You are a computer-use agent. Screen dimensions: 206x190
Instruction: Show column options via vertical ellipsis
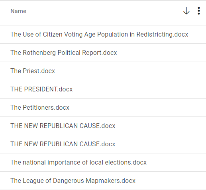click(199, 11)
